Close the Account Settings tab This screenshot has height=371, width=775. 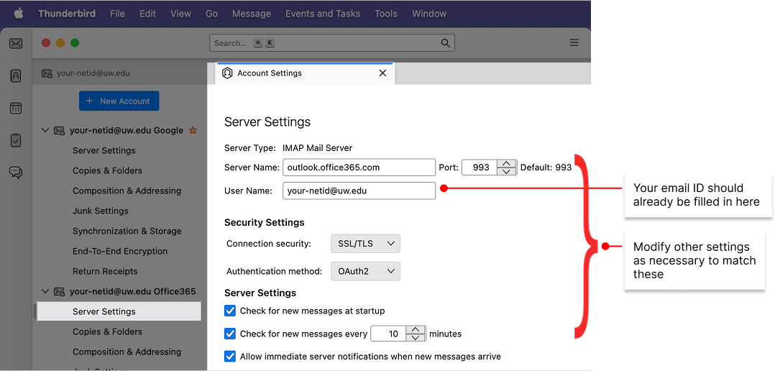[x=382, y=73]
